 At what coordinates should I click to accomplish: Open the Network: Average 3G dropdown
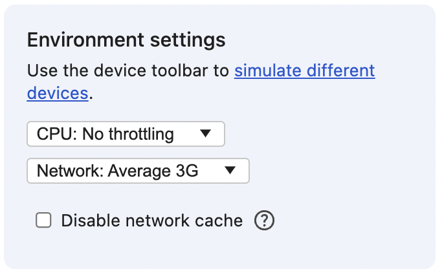137,171
